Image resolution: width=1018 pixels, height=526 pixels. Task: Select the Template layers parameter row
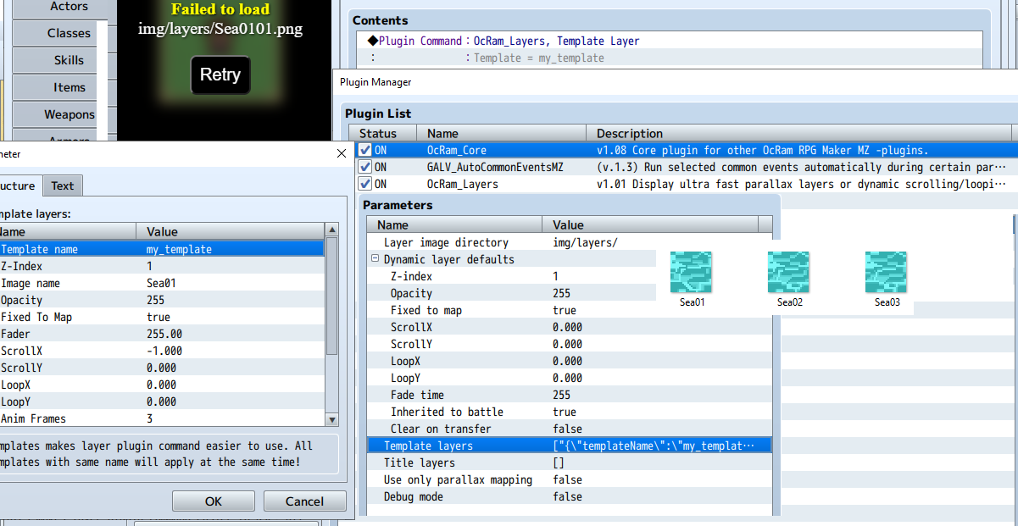(x=570, y=446)
